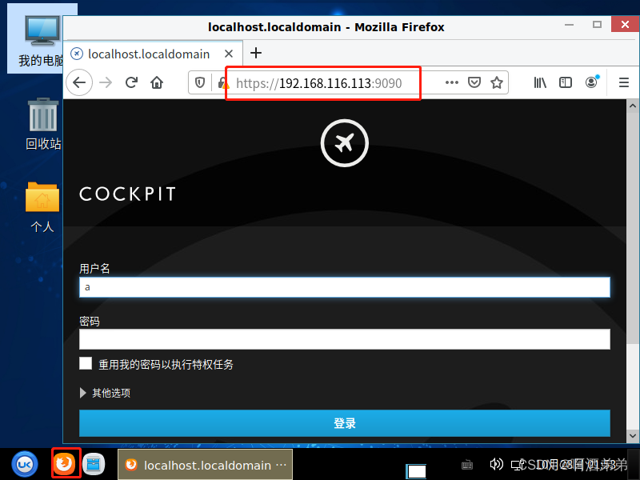
Task: Open the 我的电脑 desktop icon
Action: tap(41, 39)
